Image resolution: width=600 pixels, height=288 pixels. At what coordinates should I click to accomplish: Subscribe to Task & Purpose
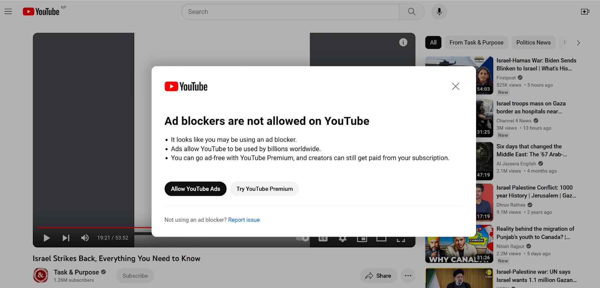(135, 276)
